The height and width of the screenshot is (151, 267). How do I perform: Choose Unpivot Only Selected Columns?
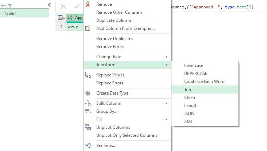127,135
